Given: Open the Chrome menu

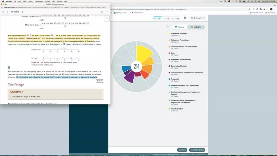Looking at the screenshot, I should 9,1.
